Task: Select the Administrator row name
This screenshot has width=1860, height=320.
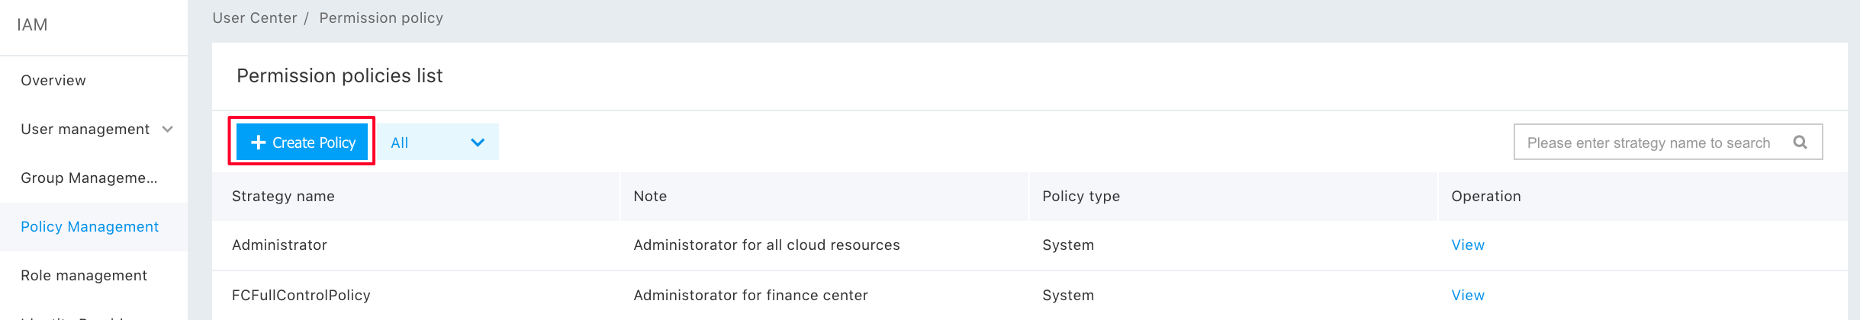Action: tap(279, 245)
